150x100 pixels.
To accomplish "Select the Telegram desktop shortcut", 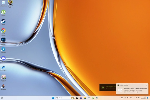I will coord(3,50).
